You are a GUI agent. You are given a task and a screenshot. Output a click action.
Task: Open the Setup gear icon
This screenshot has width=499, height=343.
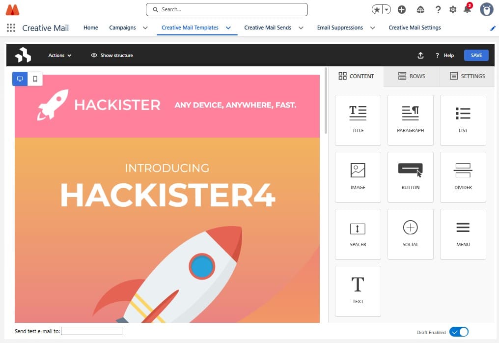coord(453,9)
